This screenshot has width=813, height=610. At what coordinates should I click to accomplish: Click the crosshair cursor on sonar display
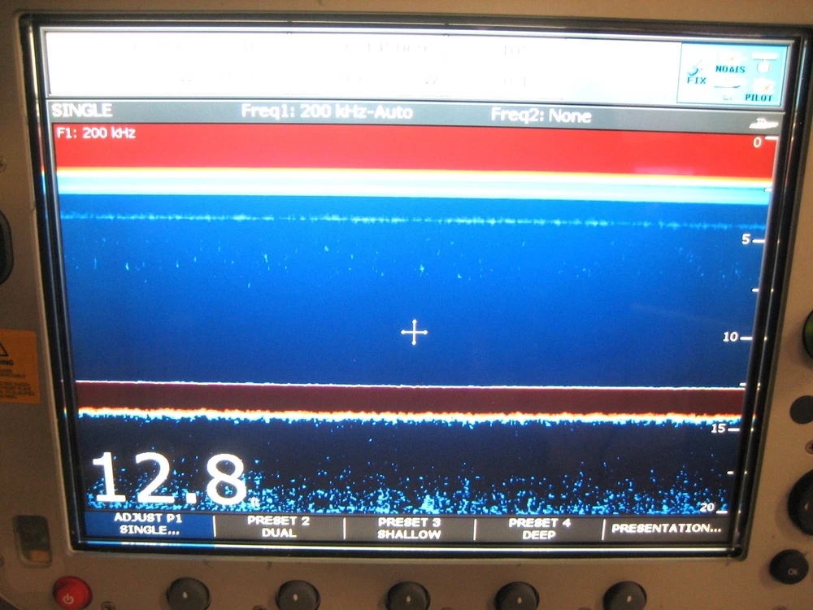414,332
